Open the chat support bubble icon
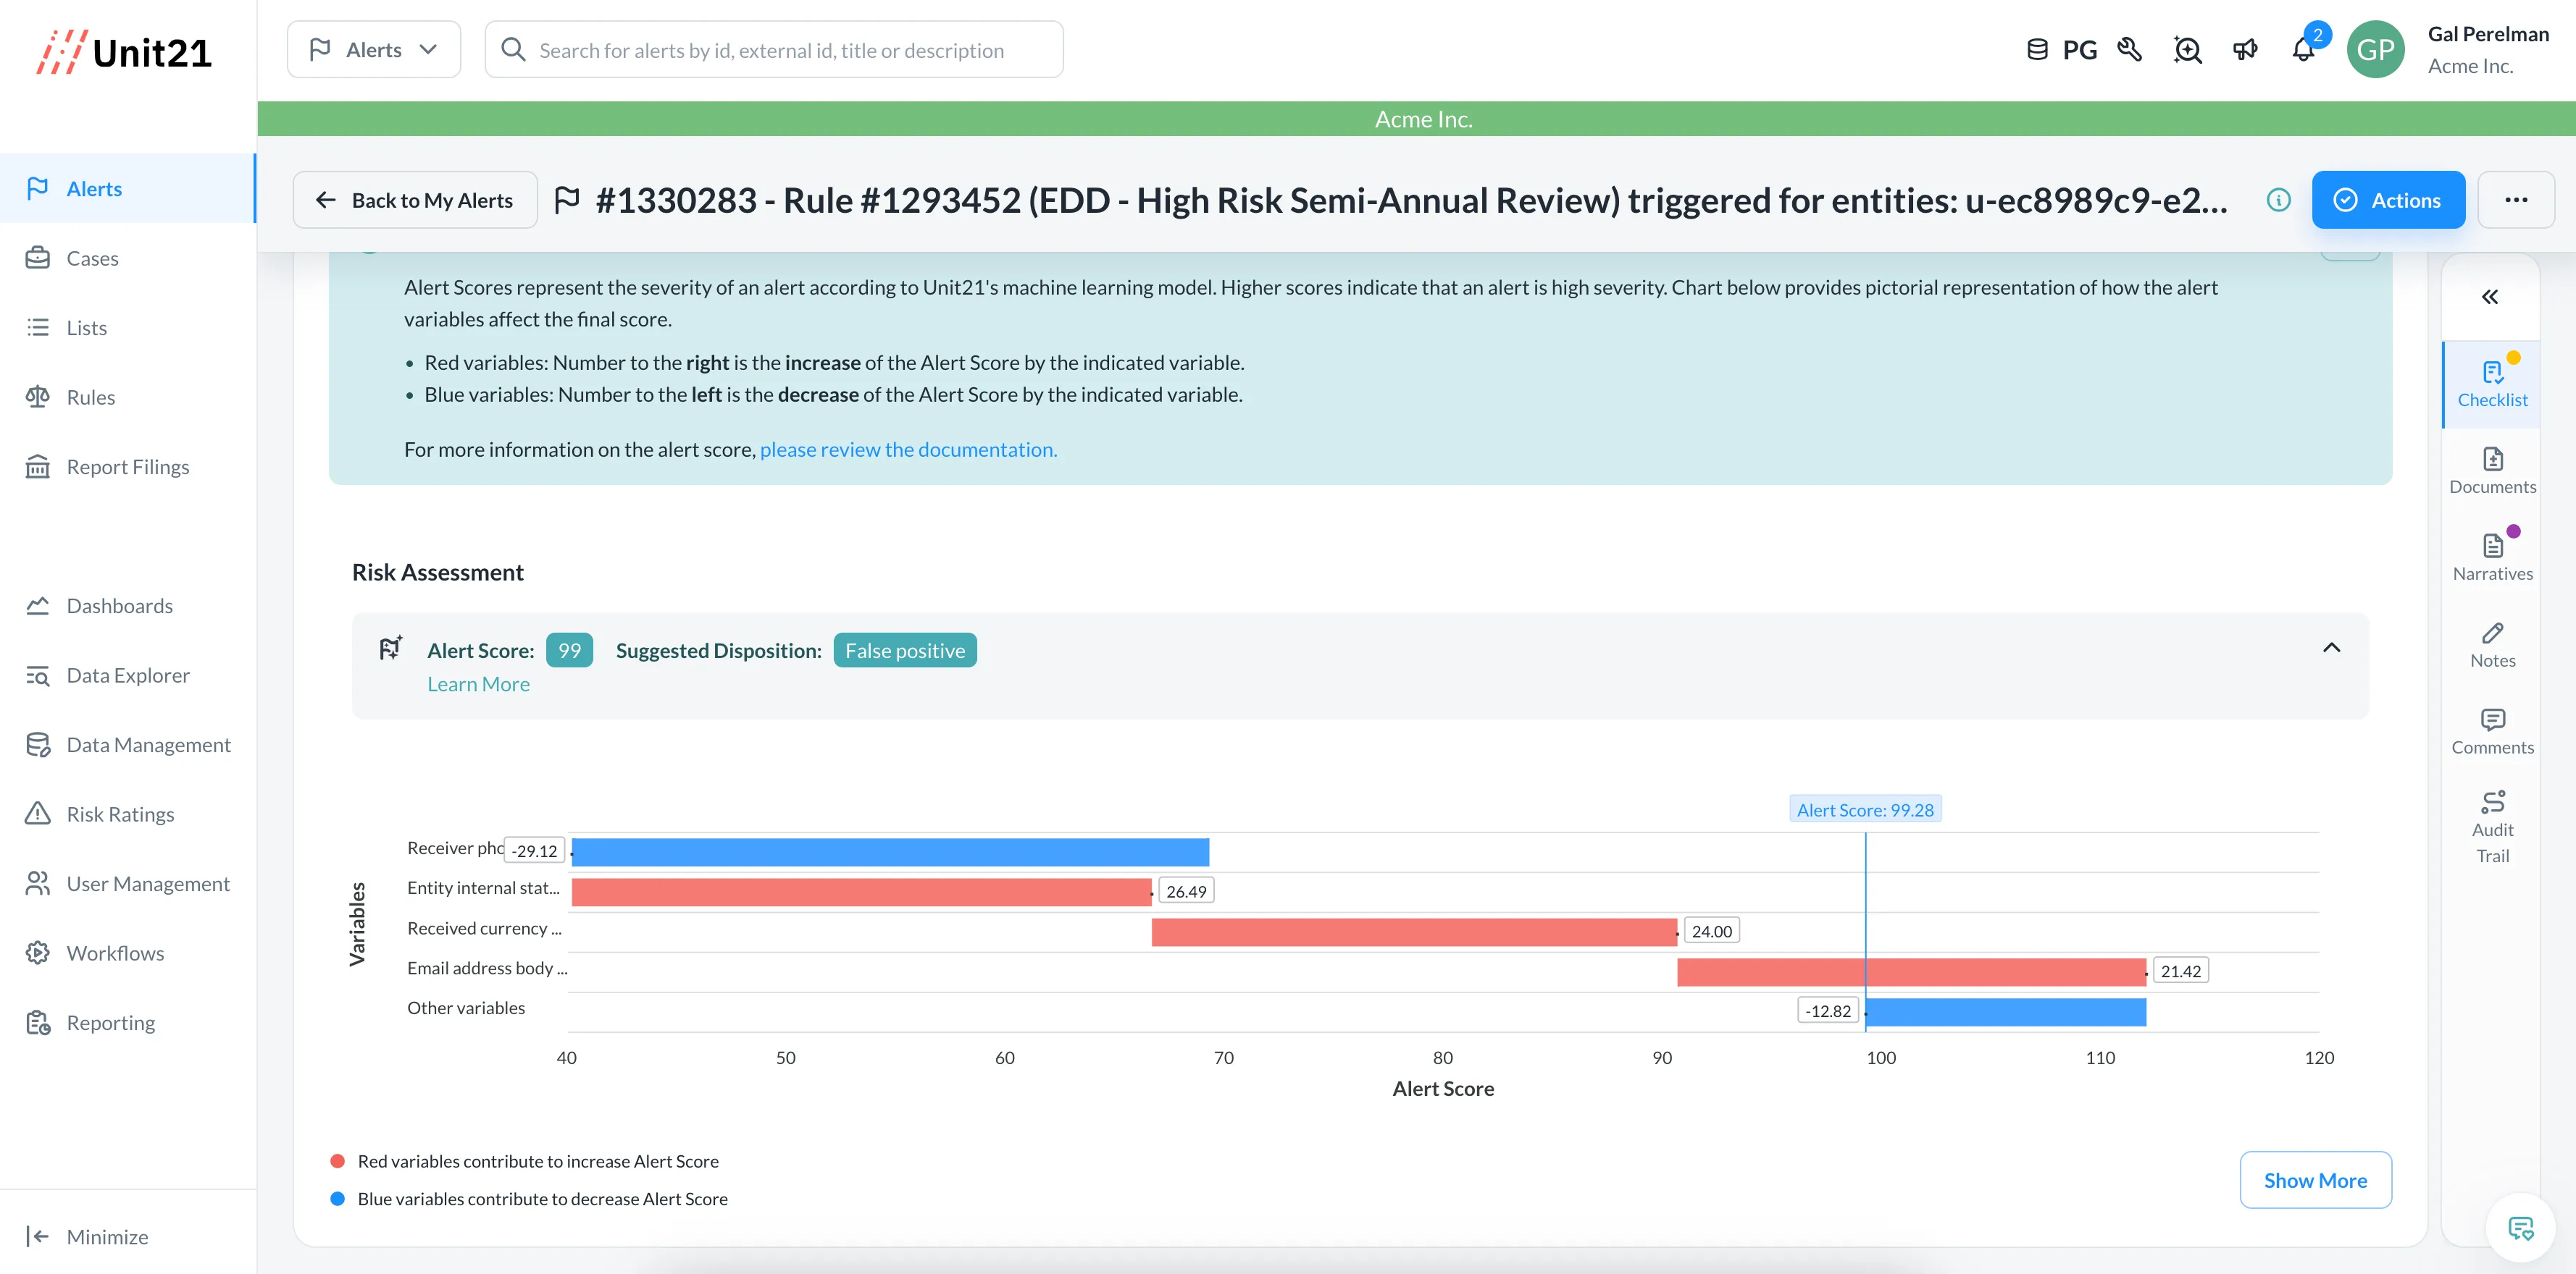The image size is (2576, 1274). coord(2520,1227)
